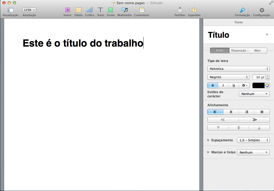
Task: Toggle the Formatação brush inspector
Action: coord(242,10)
